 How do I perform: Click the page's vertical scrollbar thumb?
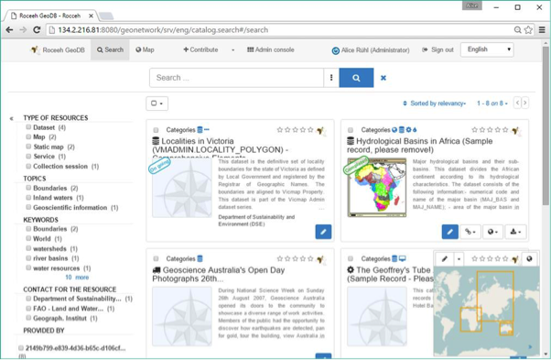546,125
